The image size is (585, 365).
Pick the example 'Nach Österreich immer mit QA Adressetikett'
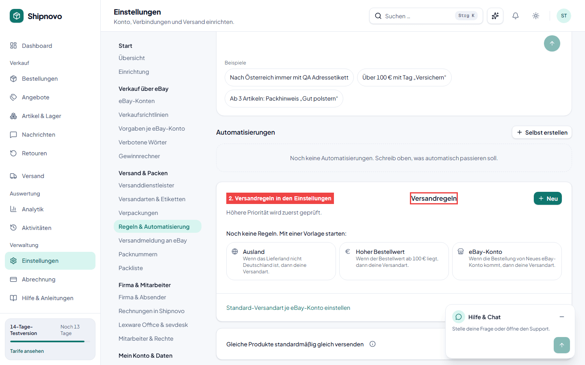(289, 77)
